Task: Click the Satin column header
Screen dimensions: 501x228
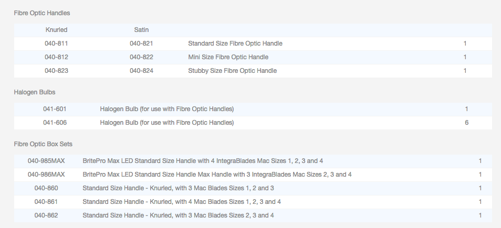Action: click(x=141, y=30)
